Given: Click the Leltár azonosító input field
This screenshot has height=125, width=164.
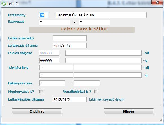Looking at the screenshot, I should click(70, 38).
